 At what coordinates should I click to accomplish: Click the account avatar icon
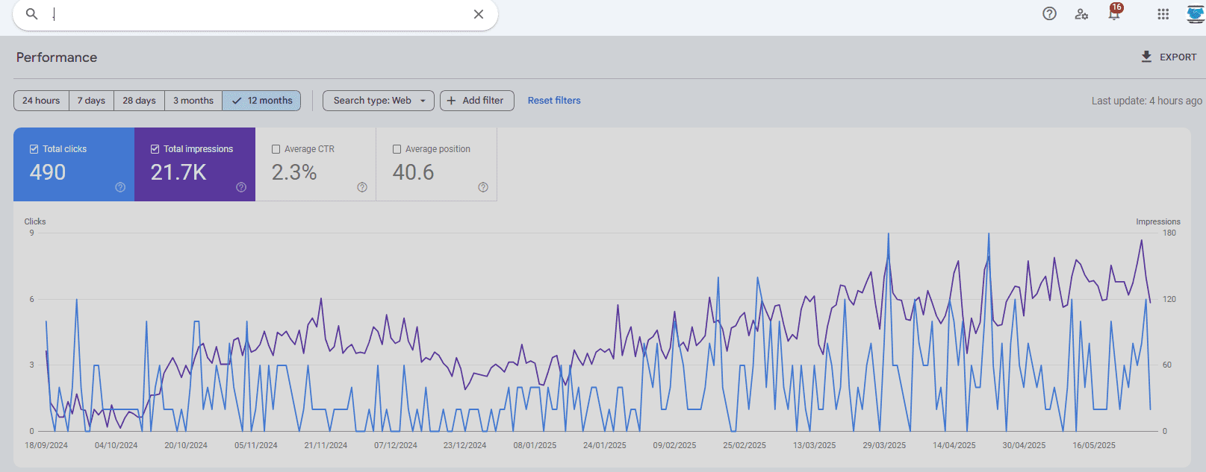1195,14
